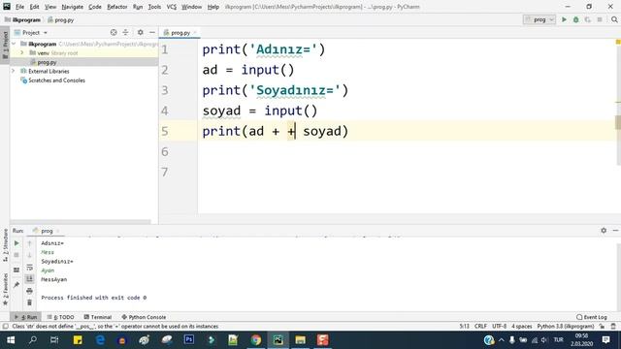Toggle the 1: Project side tab
Screen dimensions: 621x349
pyautogui.click(x=5, y=45)
